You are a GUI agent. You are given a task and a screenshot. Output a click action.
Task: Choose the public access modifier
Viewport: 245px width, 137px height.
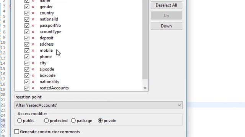pos(20,121)
